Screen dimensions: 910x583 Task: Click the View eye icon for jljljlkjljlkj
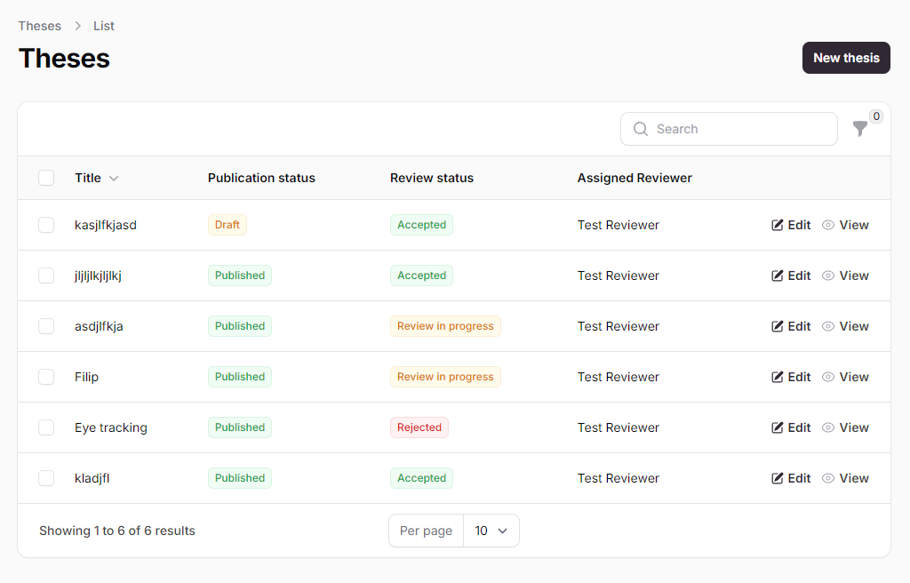click(828, 276)
